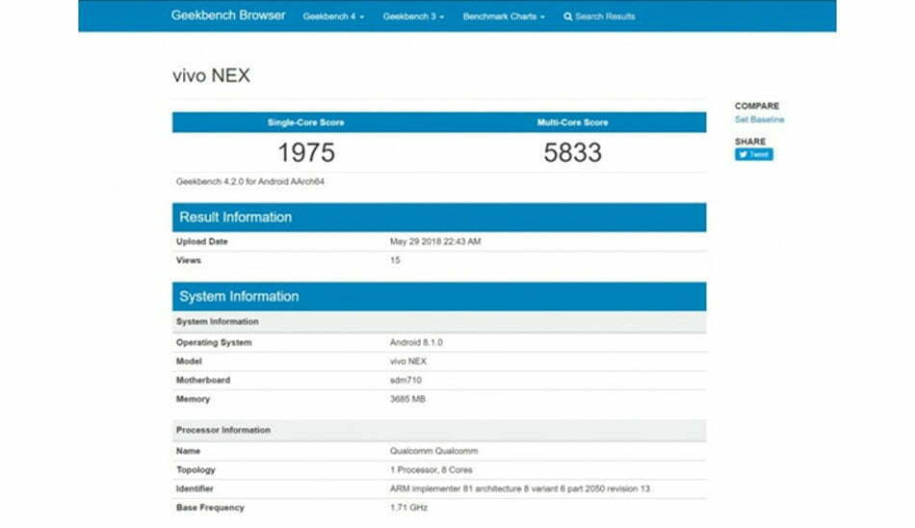Select the Model row label
The image size is (915, 528).
click(x=189, y=361)
